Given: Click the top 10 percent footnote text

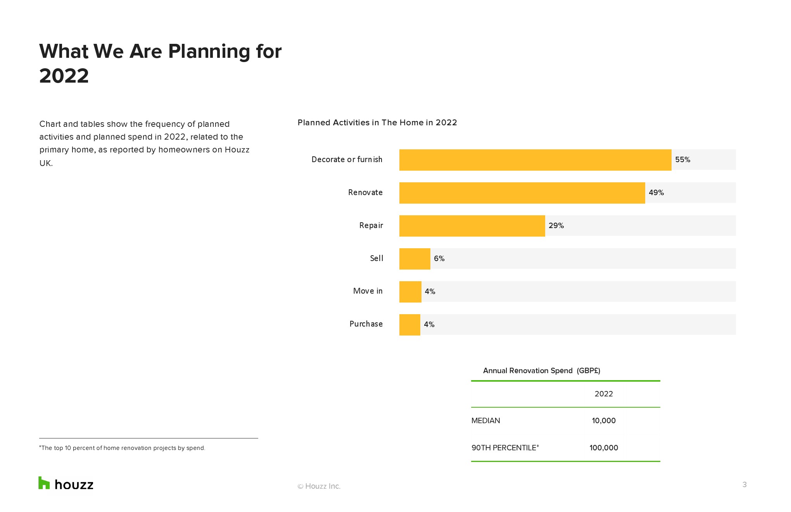Looking at the screenshot, I should [122, 448].
